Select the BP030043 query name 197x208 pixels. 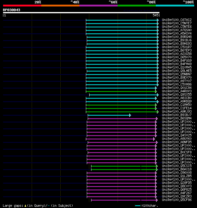coord(11,10)
